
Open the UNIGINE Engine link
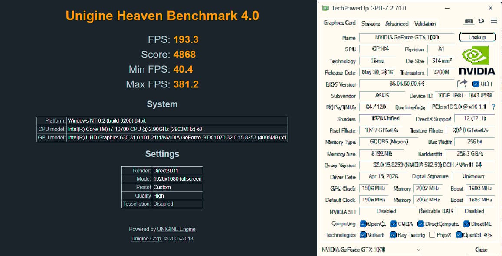[x=176, y=229]
